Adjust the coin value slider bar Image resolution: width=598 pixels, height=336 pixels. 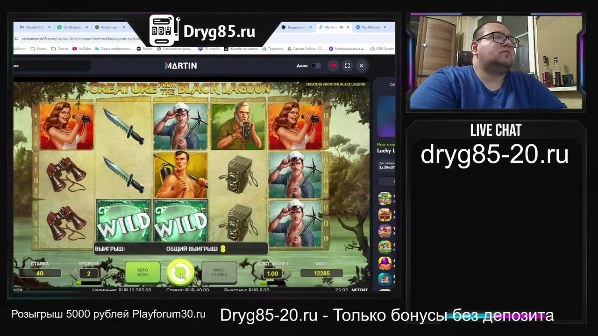(x=272, y=283)
